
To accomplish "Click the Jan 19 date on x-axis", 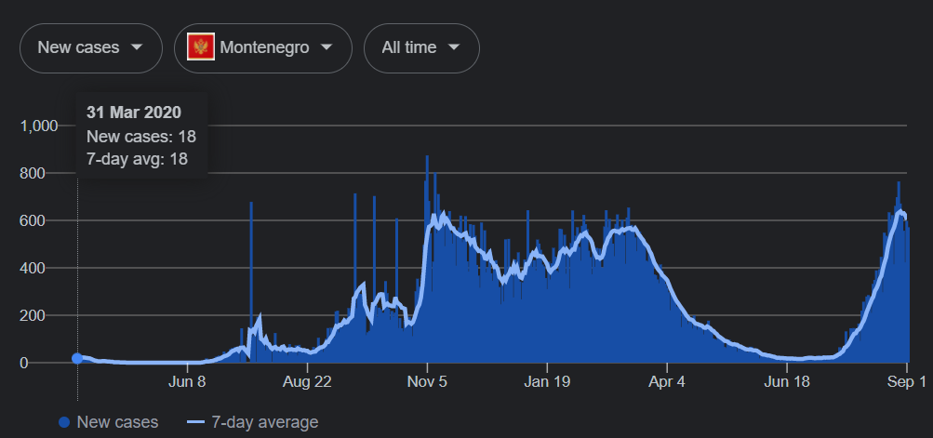I will tap(547, 381).
